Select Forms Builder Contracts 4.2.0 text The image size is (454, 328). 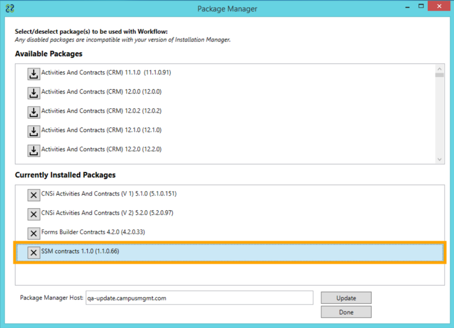click(94, 232)
